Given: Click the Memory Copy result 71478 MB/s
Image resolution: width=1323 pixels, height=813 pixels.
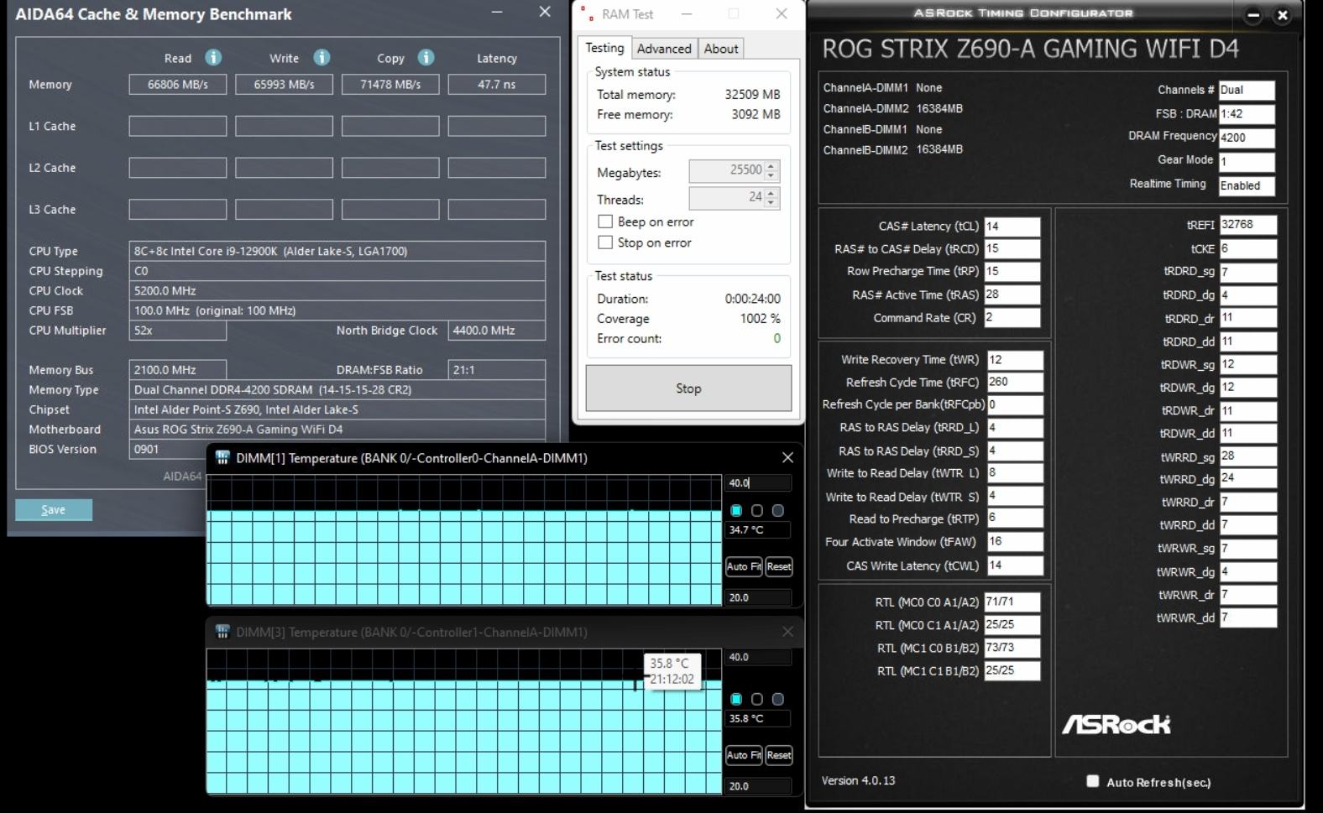Looking at the screenshot, I should click(x=390, y=84).
